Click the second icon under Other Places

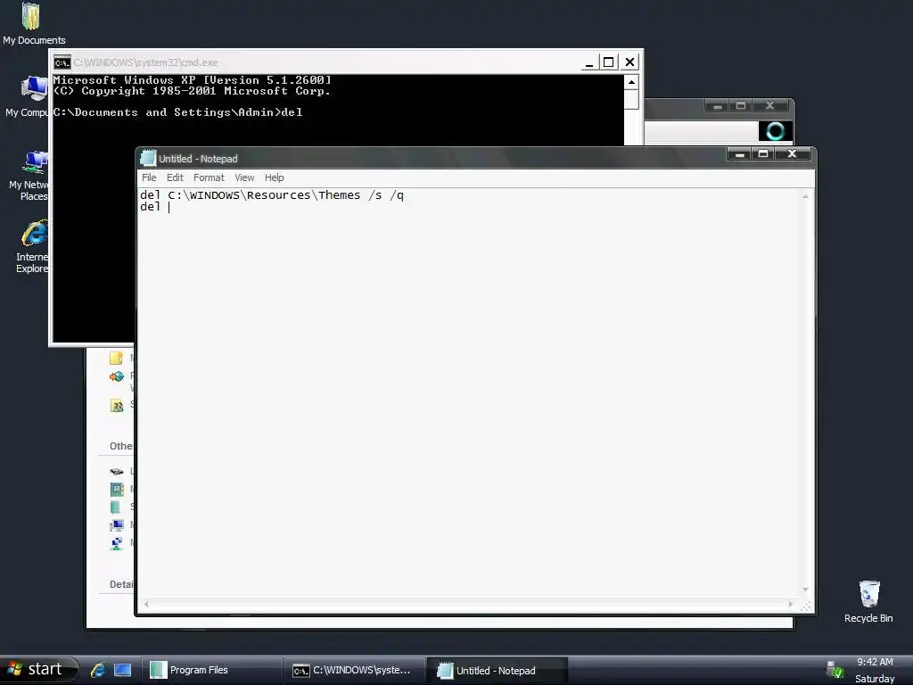tap(117, 490)
